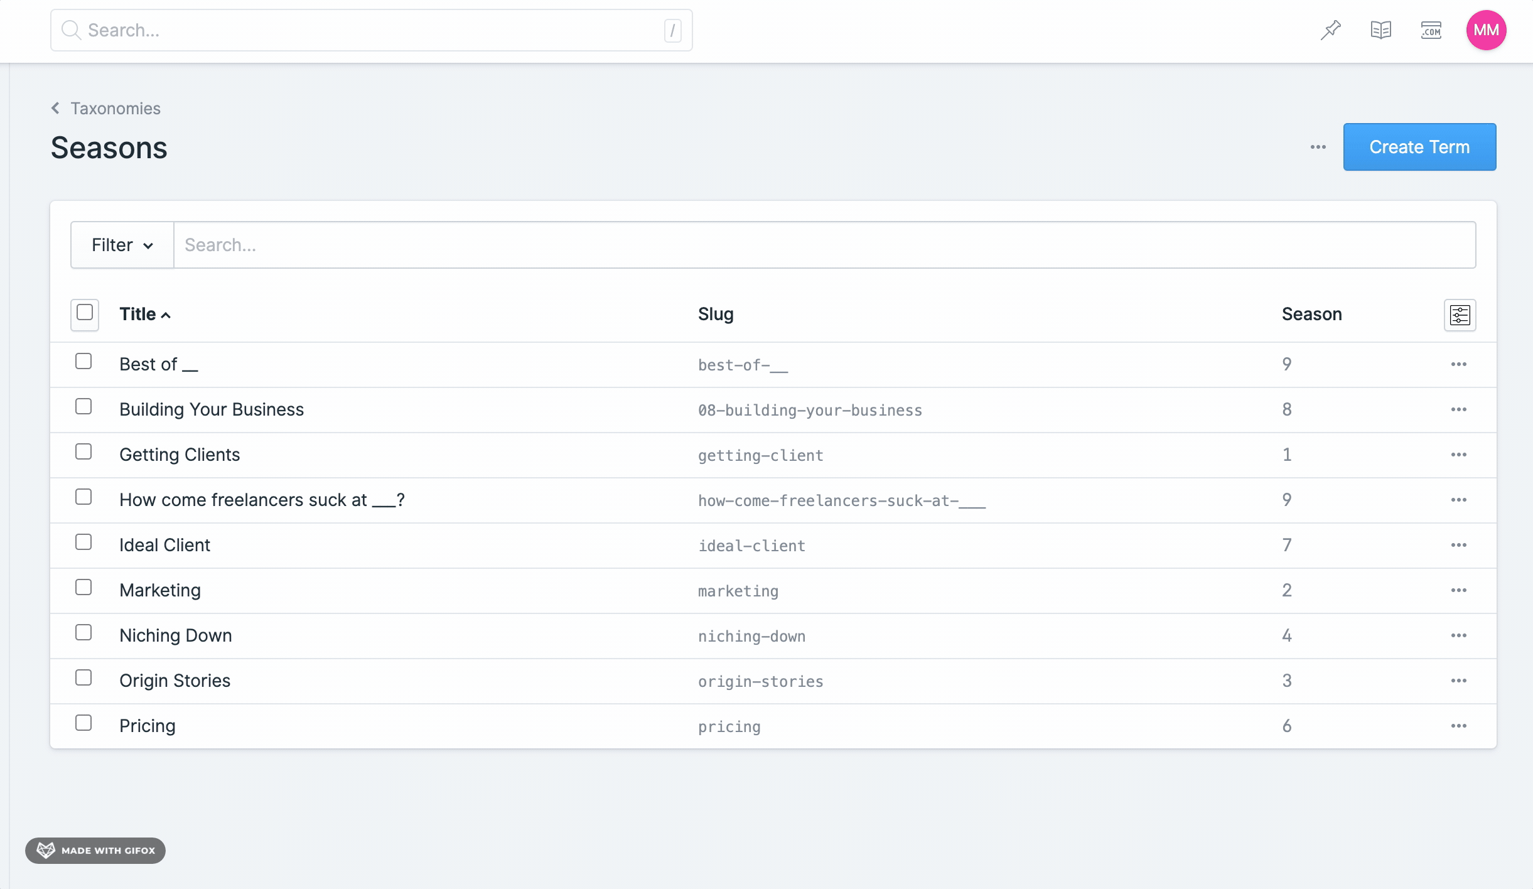Click the magnifier icon in global search
The height and width of the screenshot is (889, 1533).
click(71, 30)
